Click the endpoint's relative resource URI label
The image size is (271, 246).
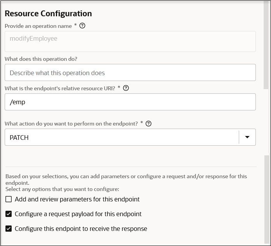60,88
